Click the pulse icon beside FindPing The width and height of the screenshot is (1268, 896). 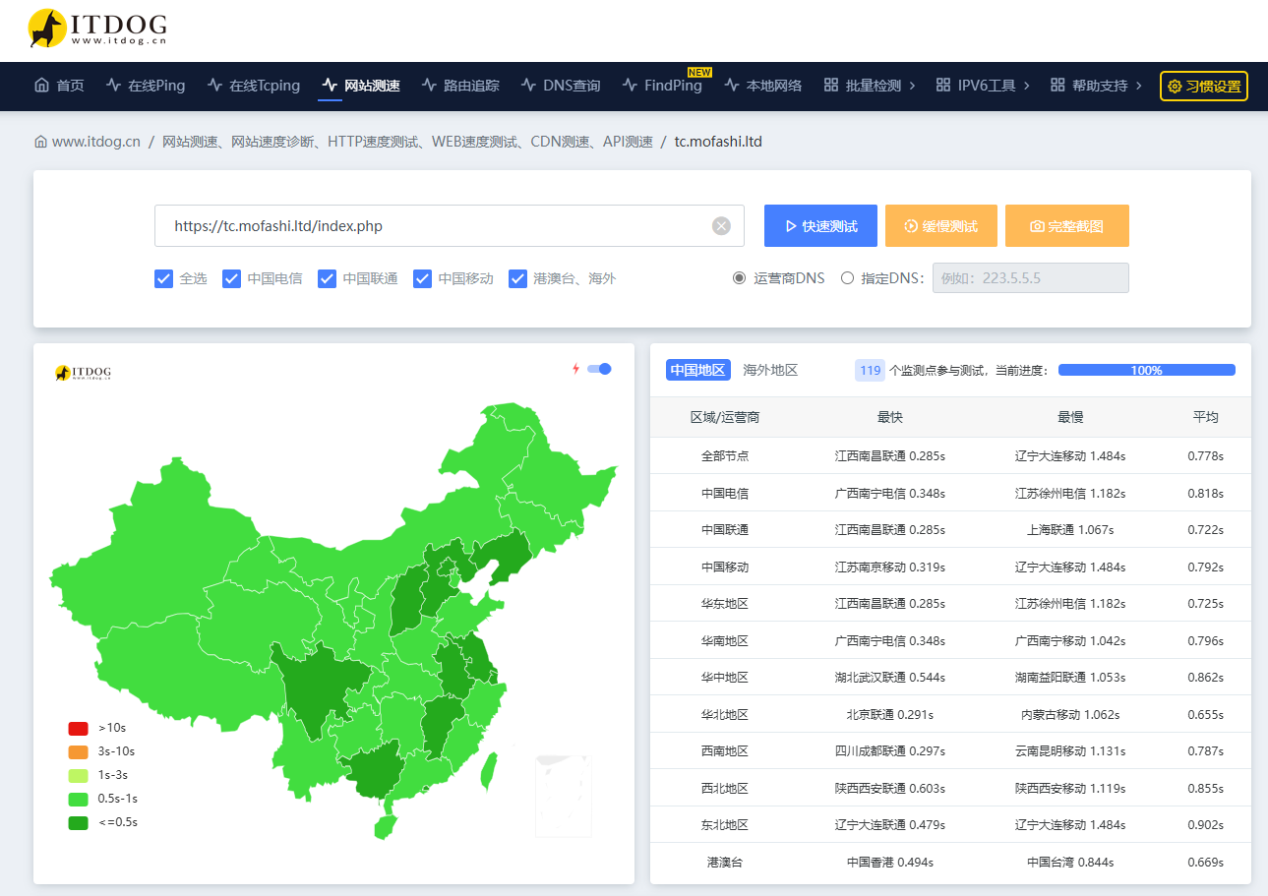click(x=631, y=86)
